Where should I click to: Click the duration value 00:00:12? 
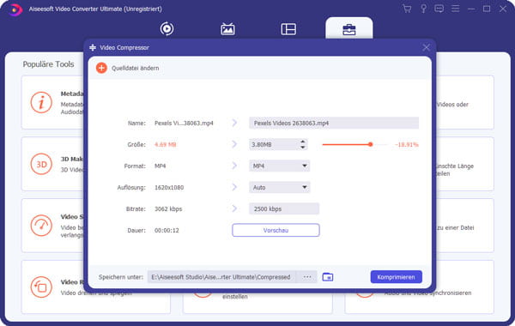pyautogui.click(x=167, y=231)
